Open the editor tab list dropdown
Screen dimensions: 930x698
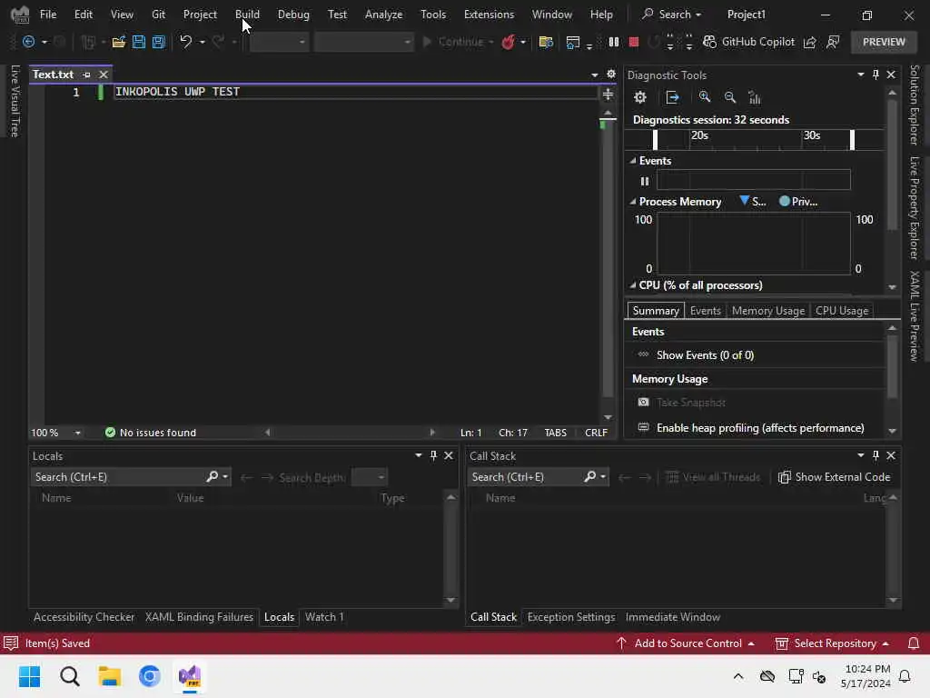(594, 75)
